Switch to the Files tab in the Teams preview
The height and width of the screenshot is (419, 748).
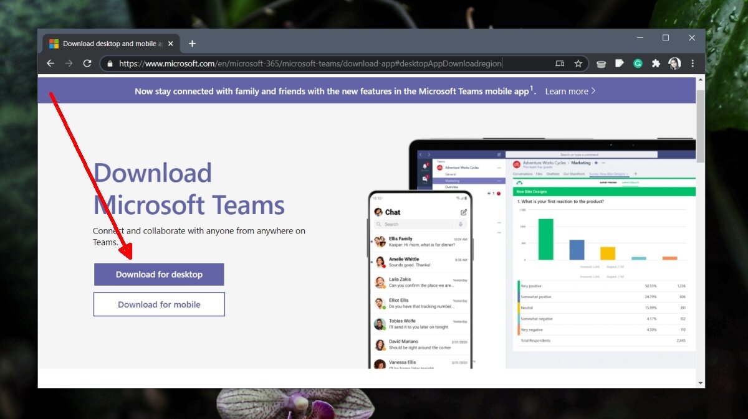coord(539,174)
